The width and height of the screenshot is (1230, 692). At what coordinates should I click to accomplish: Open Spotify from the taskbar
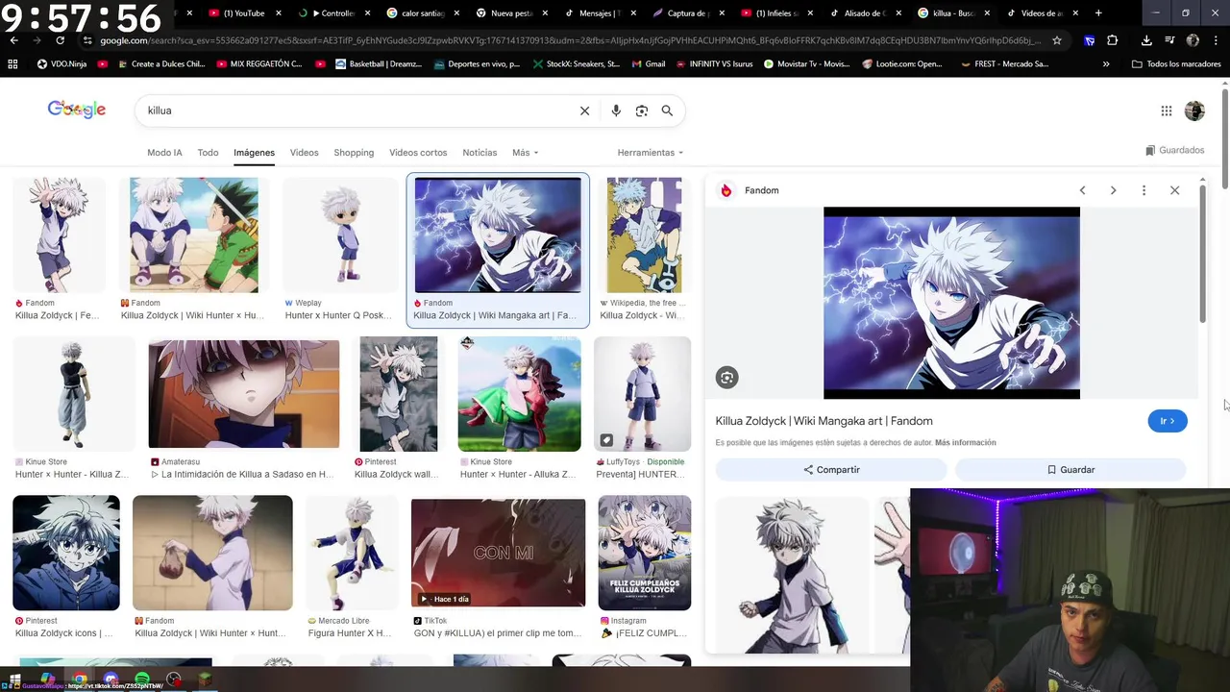coord(142,680)
